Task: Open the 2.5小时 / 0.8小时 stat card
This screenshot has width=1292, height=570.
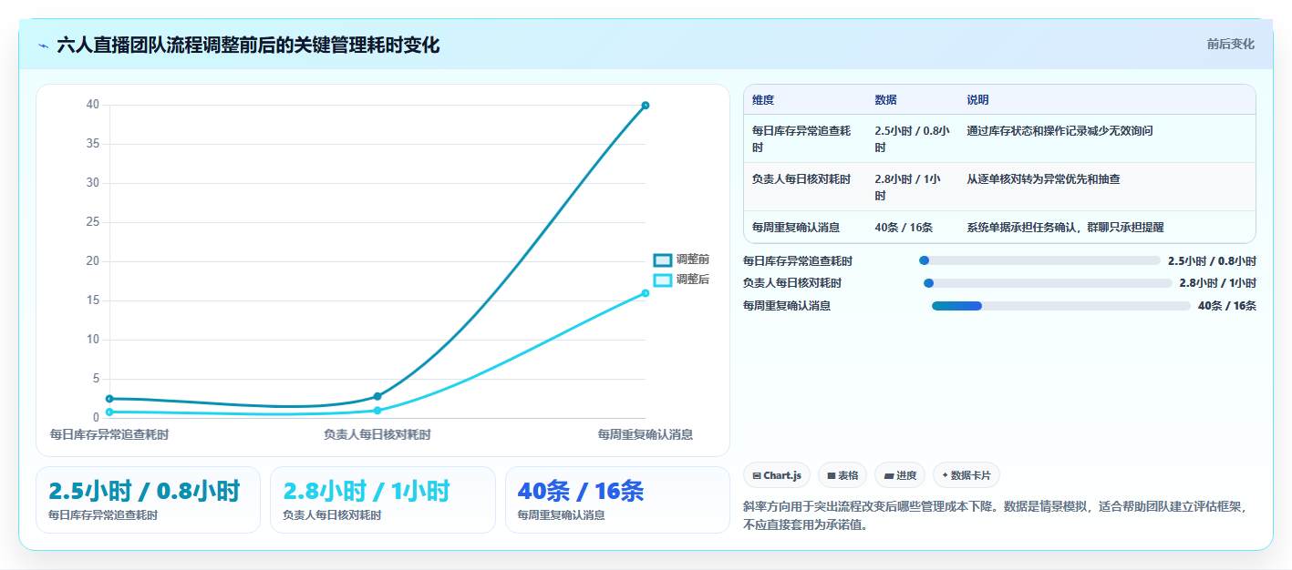Action: [148, 500]
